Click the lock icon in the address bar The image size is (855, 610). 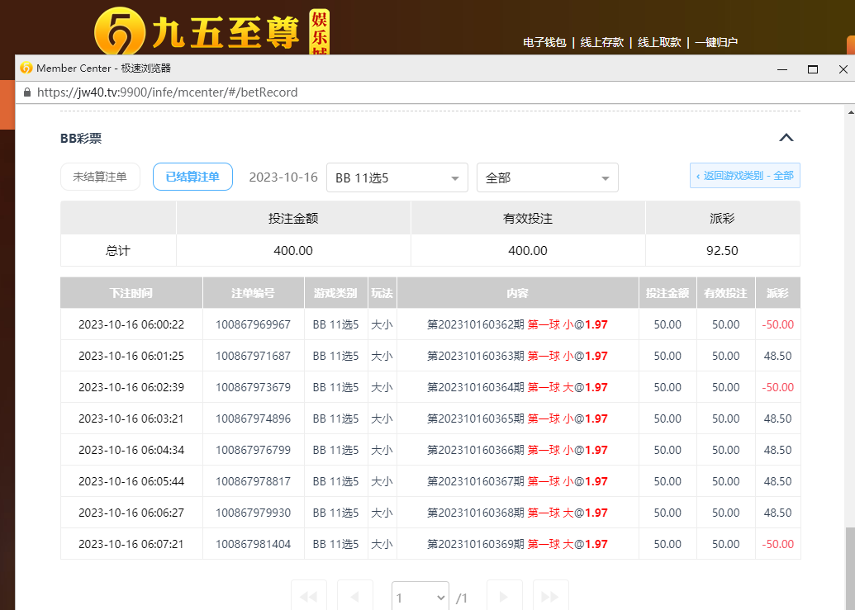[x=26, y=92]
